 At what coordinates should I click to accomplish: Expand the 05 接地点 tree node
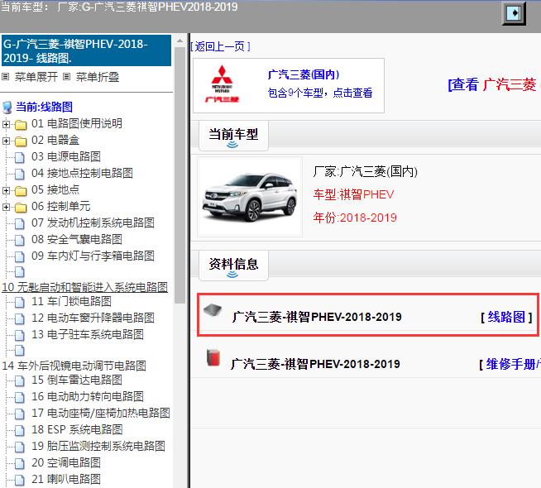[x=6, y=190]
